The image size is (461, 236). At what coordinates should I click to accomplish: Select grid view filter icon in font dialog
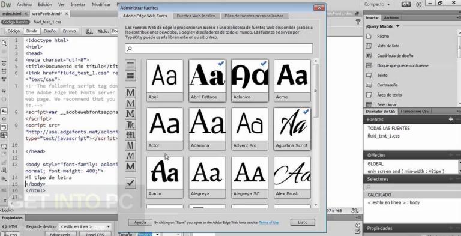(x=130, y=65)
